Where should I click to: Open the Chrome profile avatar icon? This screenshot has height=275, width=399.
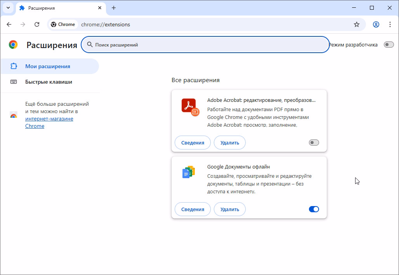[376, 24]
